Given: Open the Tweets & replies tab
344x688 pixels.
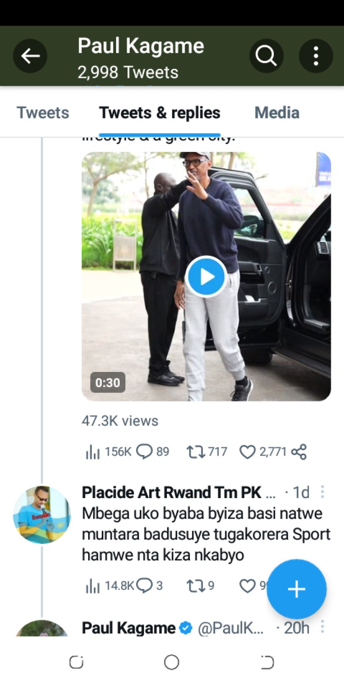Looking at the screenshot, I should [160, 113].
